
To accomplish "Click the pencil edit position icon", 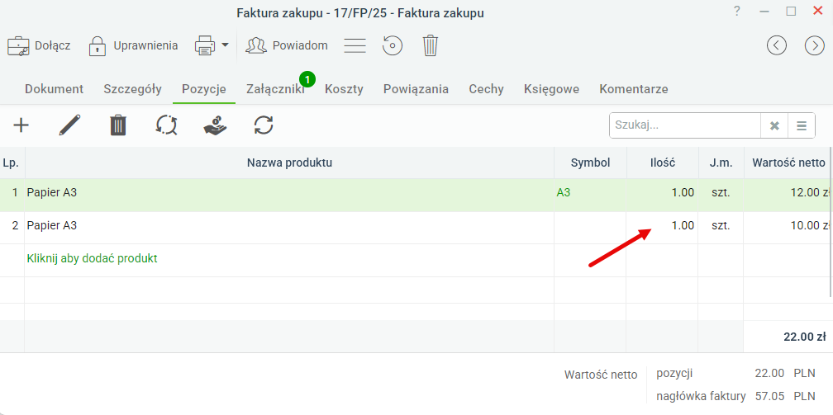I will 69,125.
